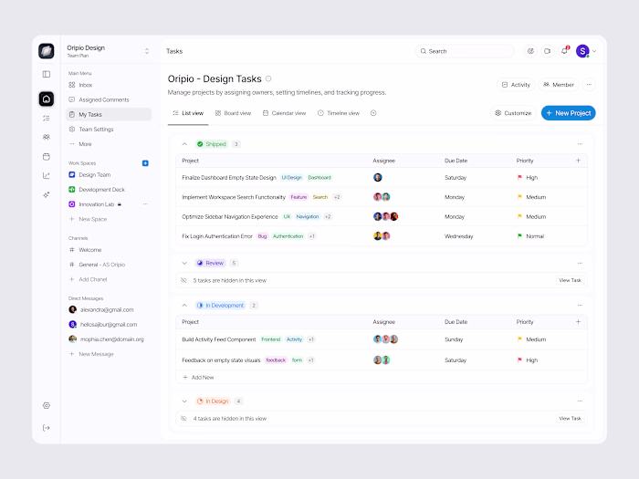This screenshot has height=479, width=639.
Task: Open Build Activity Feed Component task
Action: coord(219,339)
